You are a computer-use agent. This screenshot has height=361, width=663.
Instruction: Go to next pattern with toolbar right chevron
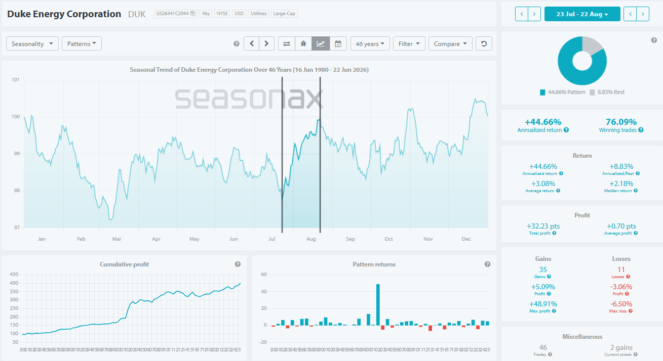267,43
